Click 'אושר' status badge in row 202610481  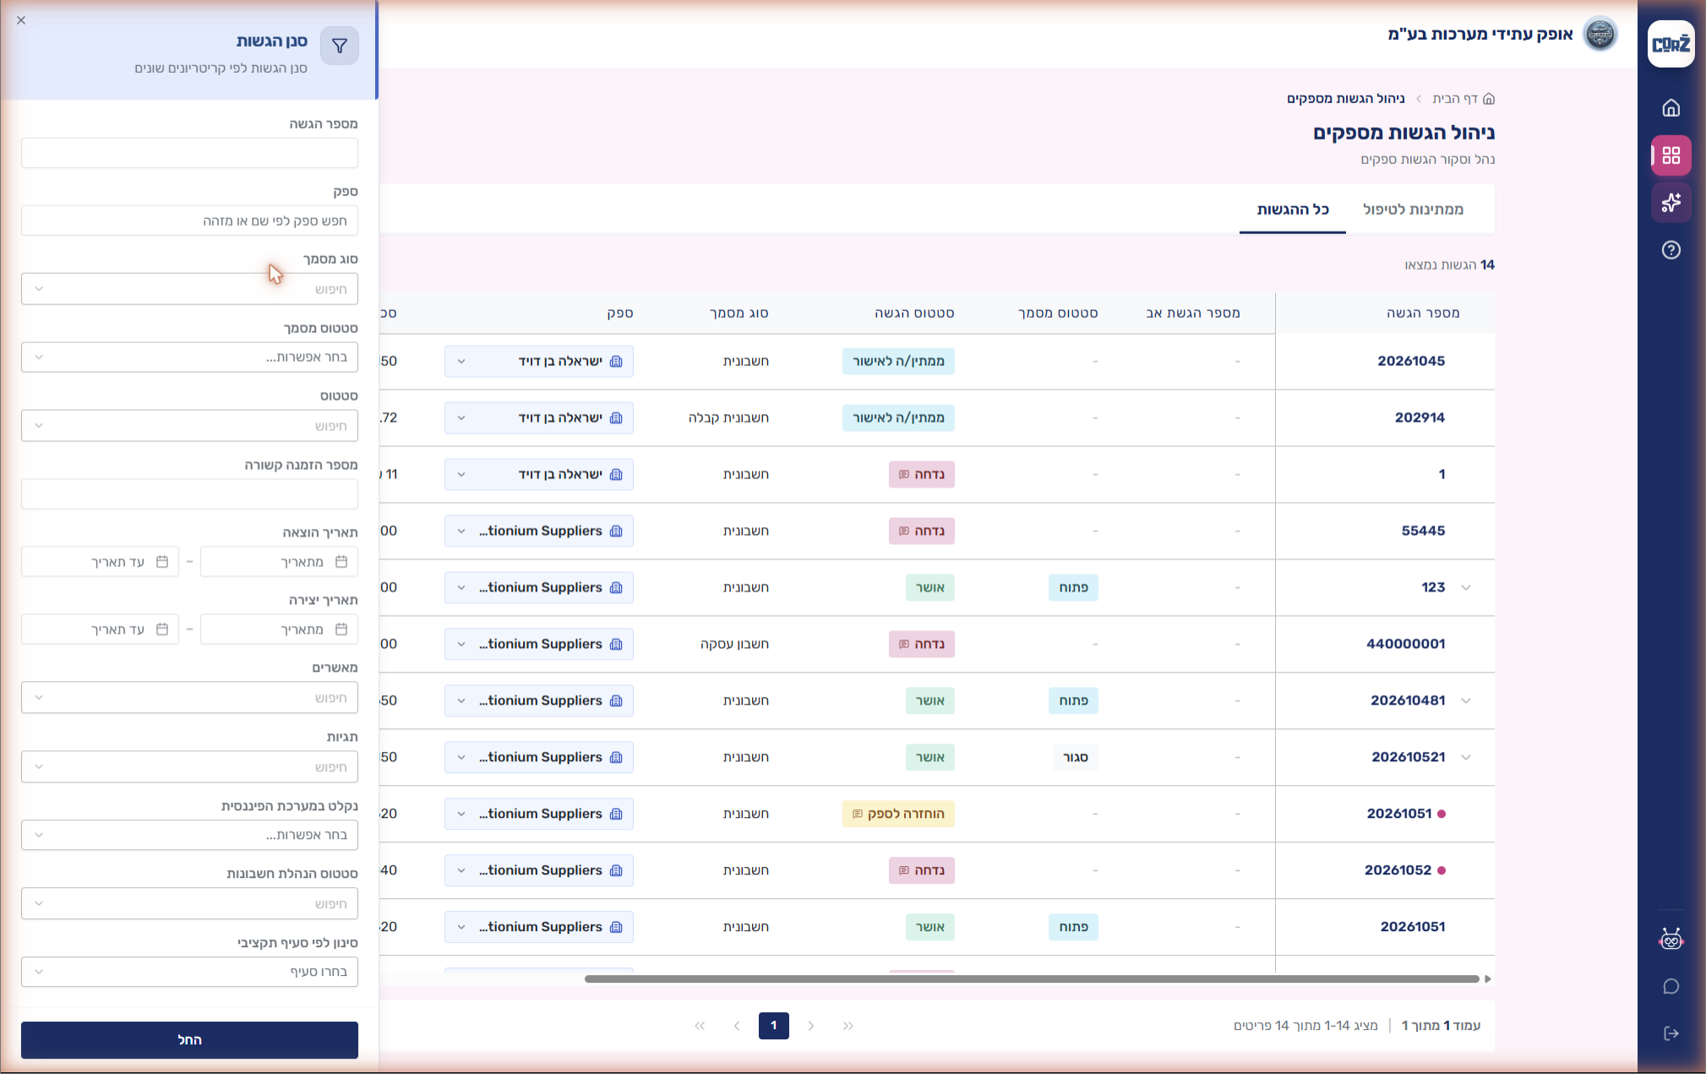click(x=929, y=701)
